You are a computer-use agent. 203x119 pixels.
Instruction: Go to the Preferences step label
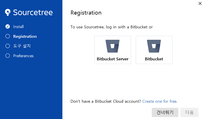tap(23, 56)
